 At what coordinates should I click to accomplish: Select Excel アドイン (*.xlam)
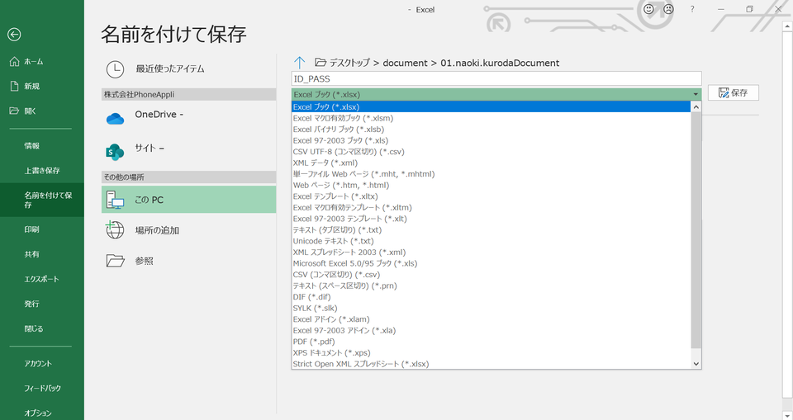click(x=491, y=319)
